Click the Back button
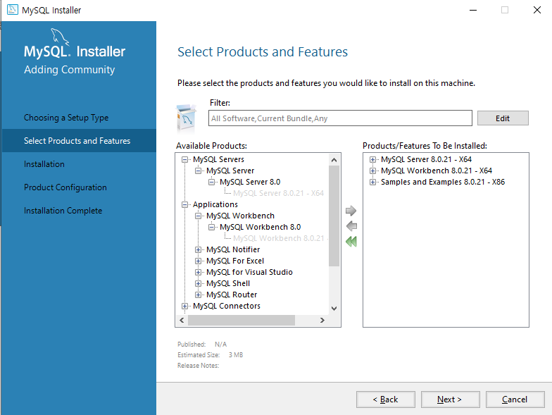552x415 pixels. pyautogui.click(x=386, y=399)
